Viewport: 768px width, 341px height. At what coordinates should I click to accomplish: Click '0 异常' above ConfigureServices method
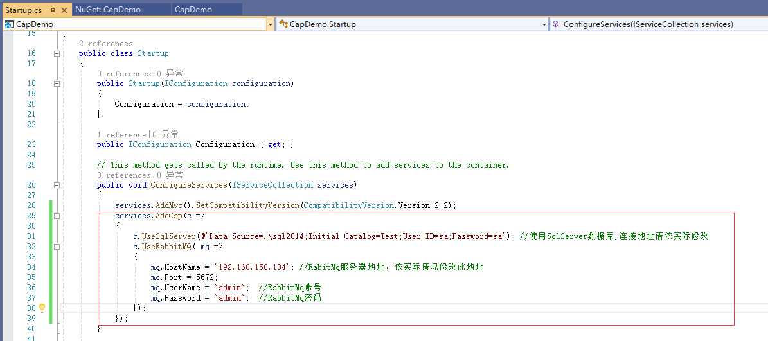coord(170,175)
